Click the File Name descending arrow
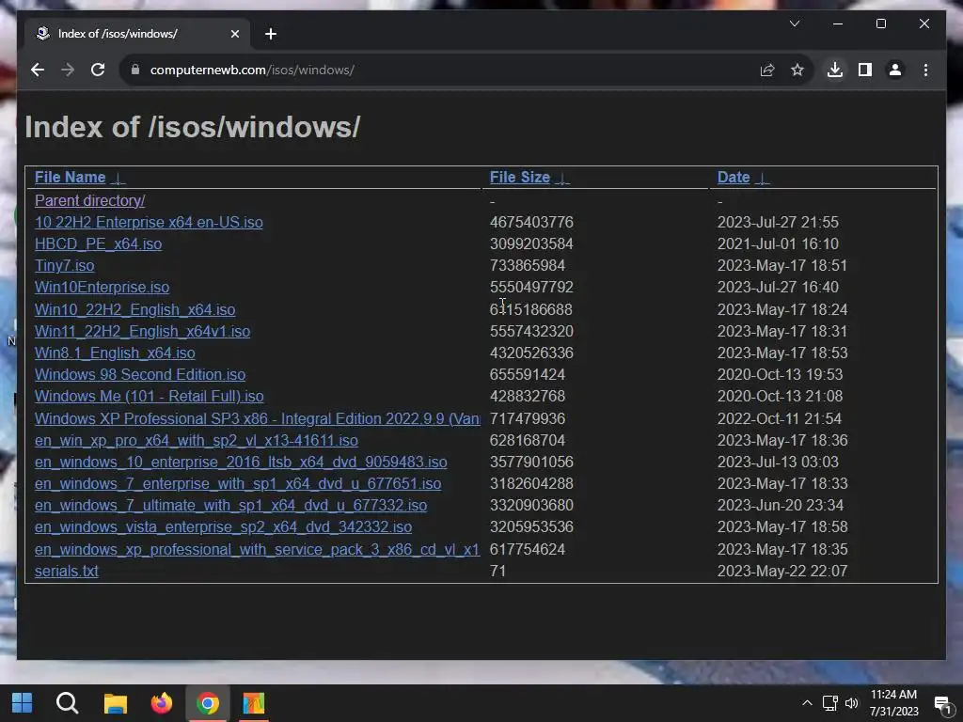This screenshot has height=722, width=963. click(x=118, y=178)
